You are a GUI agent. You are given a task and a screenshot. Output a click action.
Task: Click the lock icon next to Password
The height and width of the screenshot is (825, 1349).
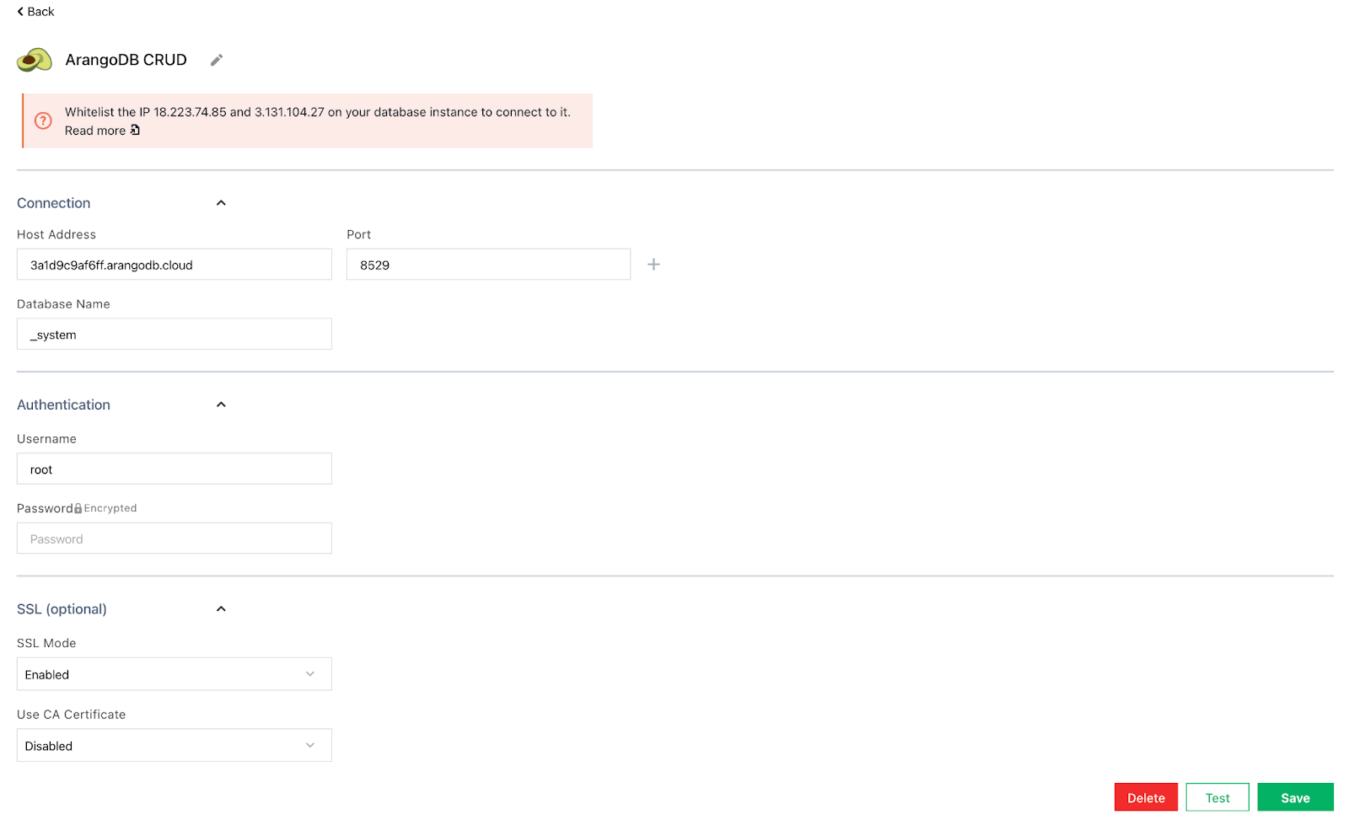78,509
